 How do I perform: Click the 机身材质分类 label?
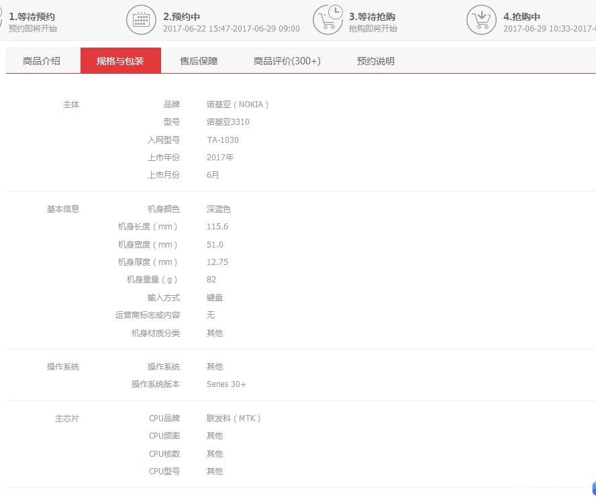pyautogui.click(x=156, y=333)
